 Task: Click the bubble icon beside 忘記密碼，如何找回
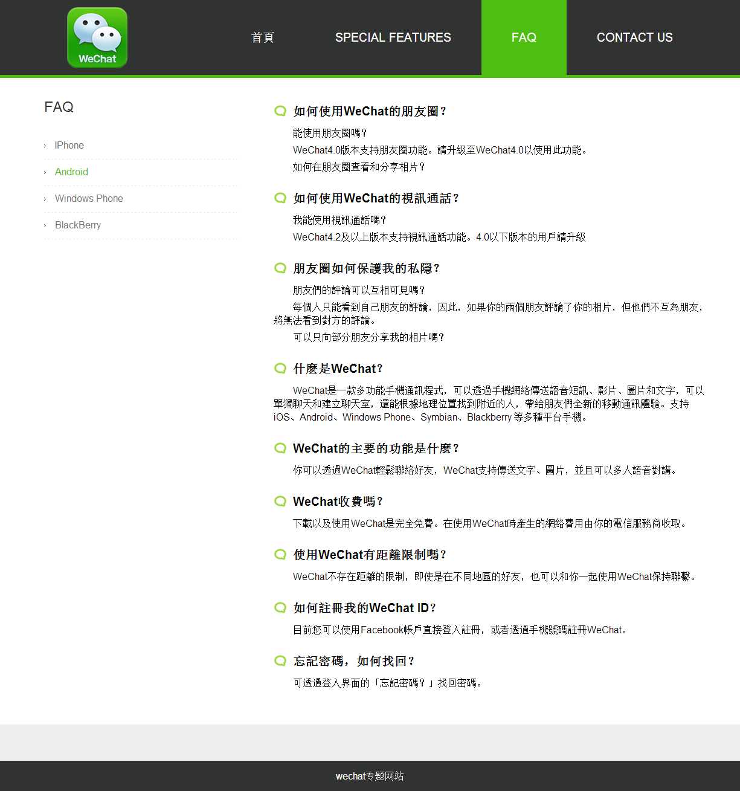click(x=280, y=660)
